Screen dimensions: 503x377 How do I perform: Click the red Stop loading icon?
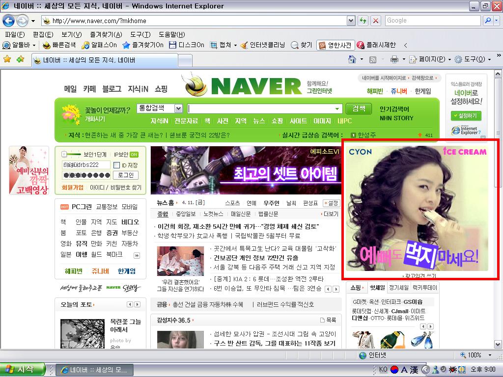(375, 21)
